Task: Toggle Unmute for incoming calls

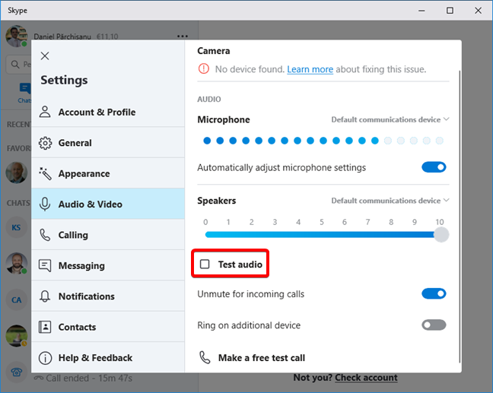Action: 434,293
